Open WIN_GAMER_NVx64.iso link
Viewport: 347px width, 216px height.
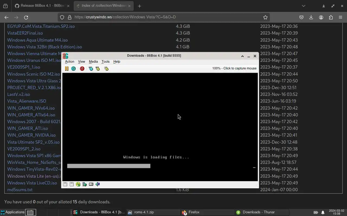pos(31,108)
